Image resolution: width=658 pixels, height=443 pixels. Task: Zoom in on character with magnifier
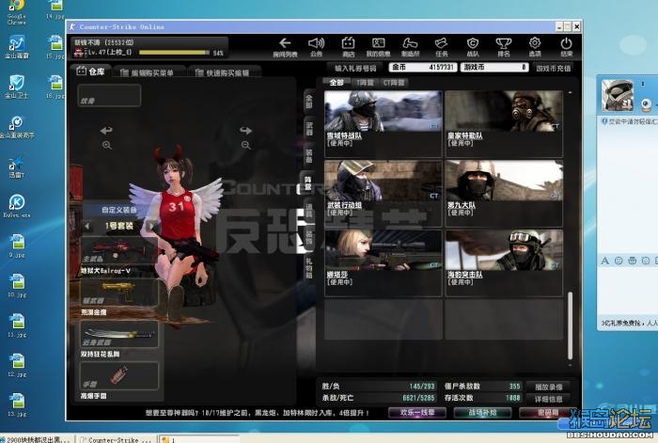click(106, 145)
